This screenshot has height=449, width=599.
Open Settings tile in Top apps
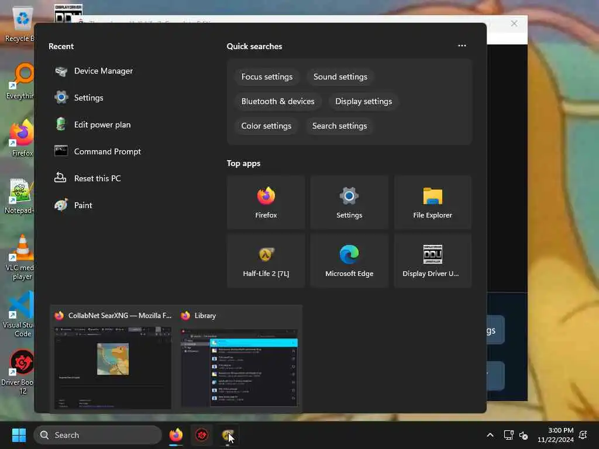[349, 202]
